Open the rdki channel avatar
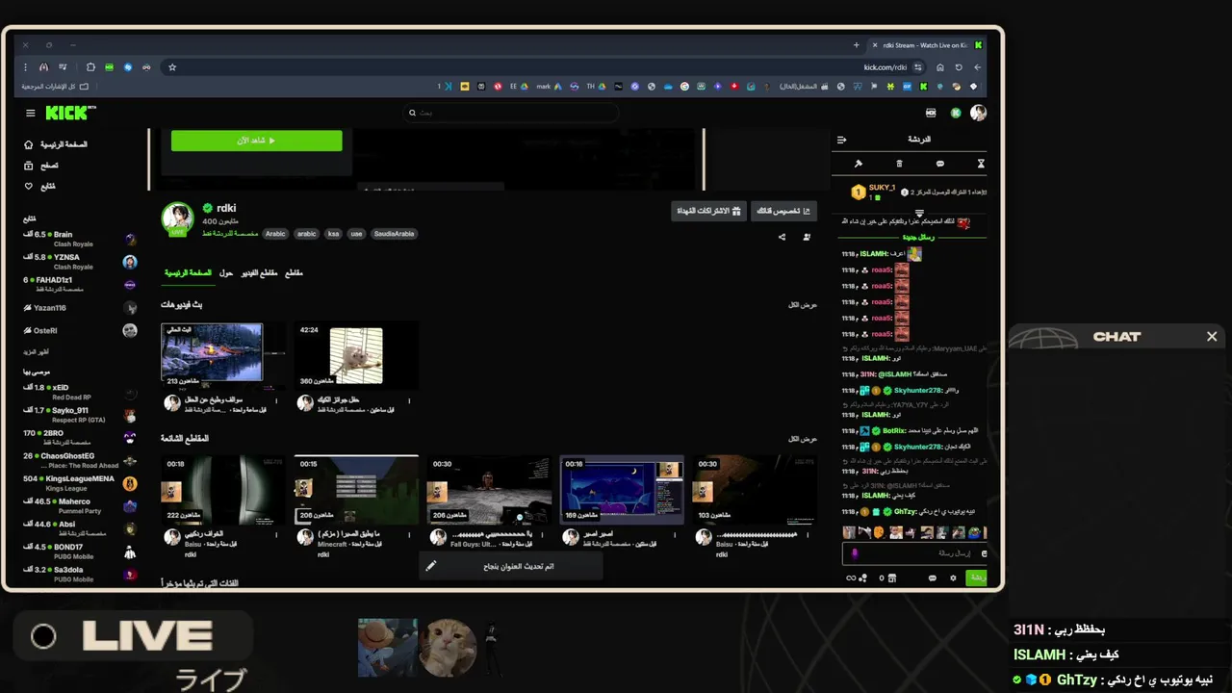The height and width of the screenshot is (693, 1232). 177,218
